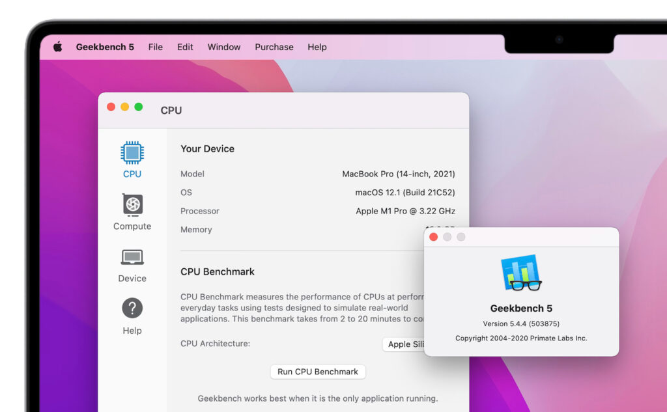Screen dimensions: 667x412
Task: Open the Help menu in the menu bar
Action: pos(317,47)
